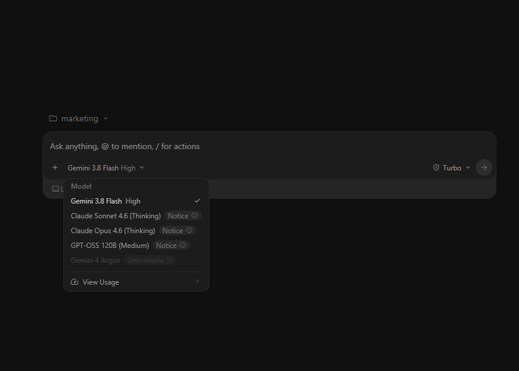519x371 pixels.
Task: Click the gauge icon beside View Usage
Action: (74, 282)
